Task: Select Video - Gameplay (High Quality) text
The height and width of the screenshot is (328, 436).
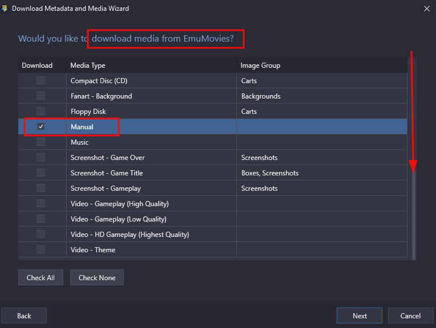Action: coord(120,204)
